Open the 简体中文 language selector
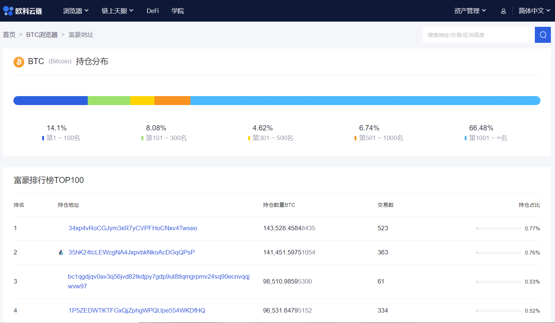Screen dimensions: 555x323 click(534, 11)
